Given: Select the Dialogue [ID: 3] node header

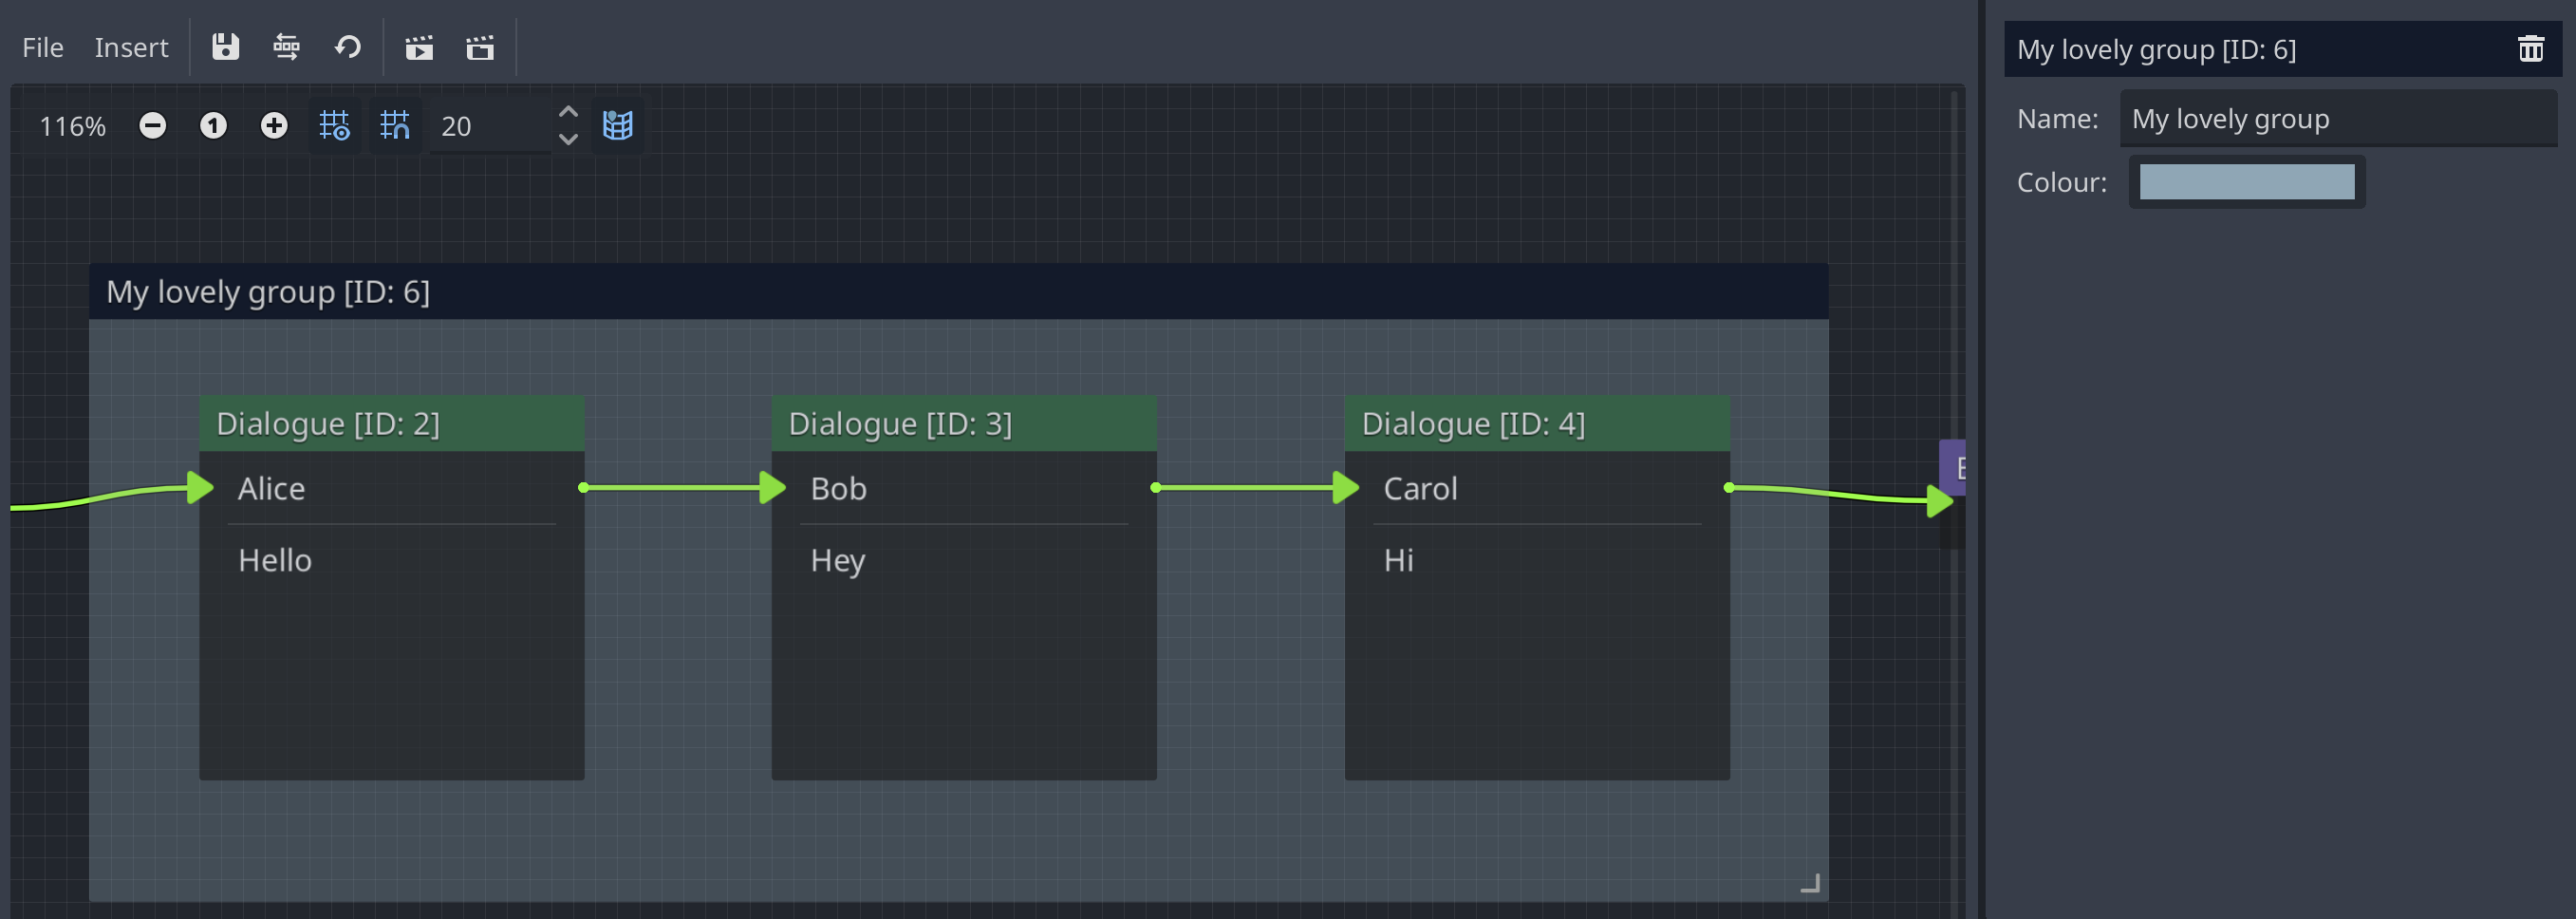Looking at the screenshot, I should pyautogui.click(x=963, y=422).
